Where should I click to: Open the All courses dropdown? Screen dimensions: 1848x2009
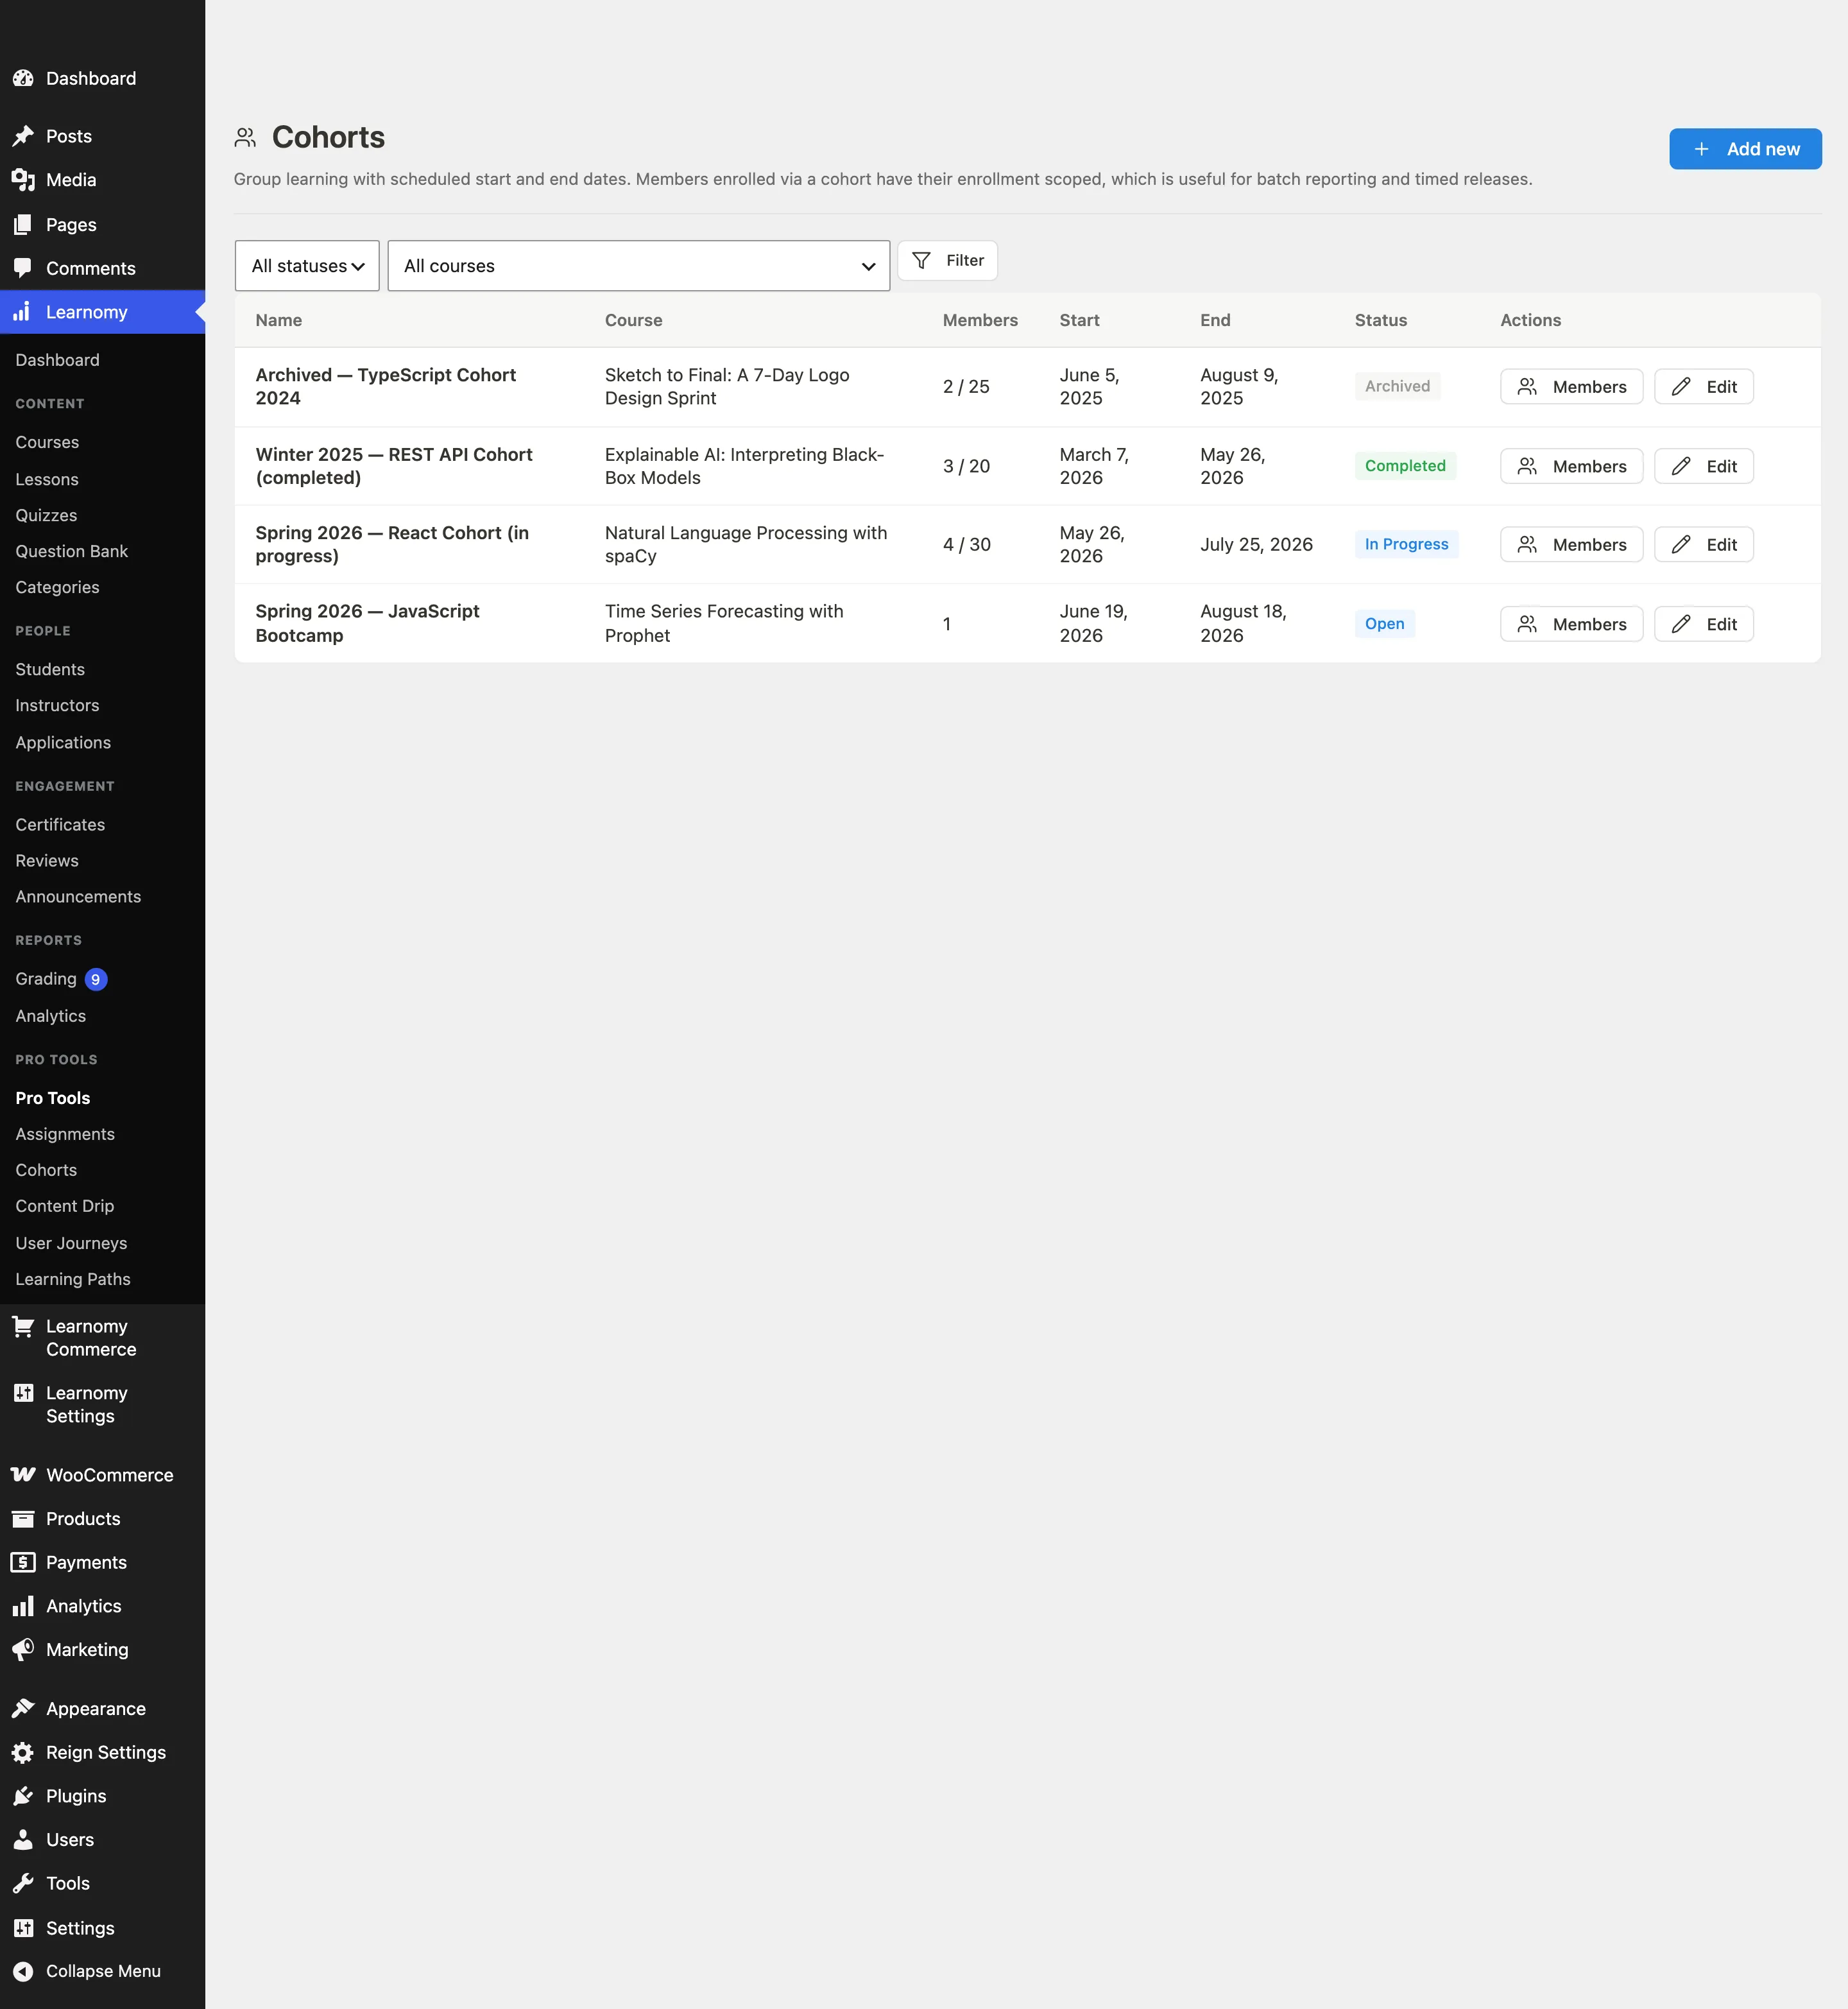(638, 265)
